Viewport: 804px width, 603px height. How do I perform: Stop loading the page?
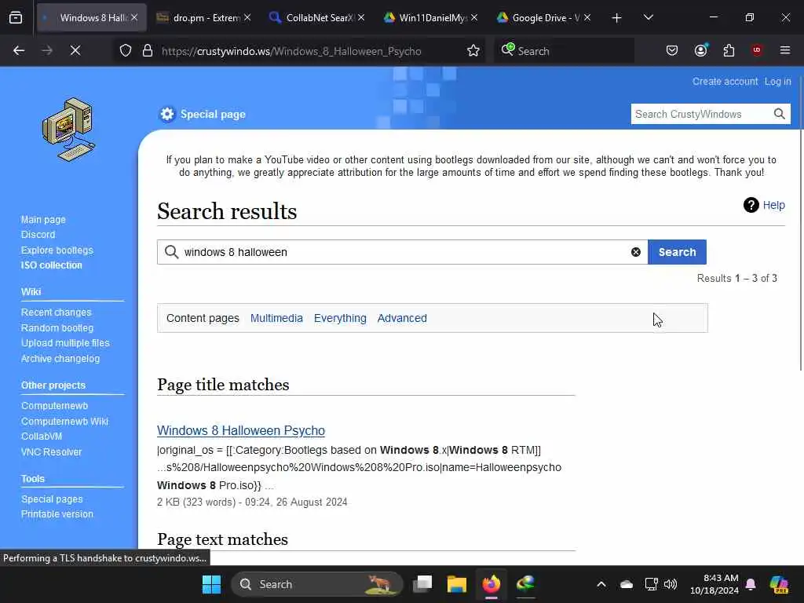[x=75, y=50]
